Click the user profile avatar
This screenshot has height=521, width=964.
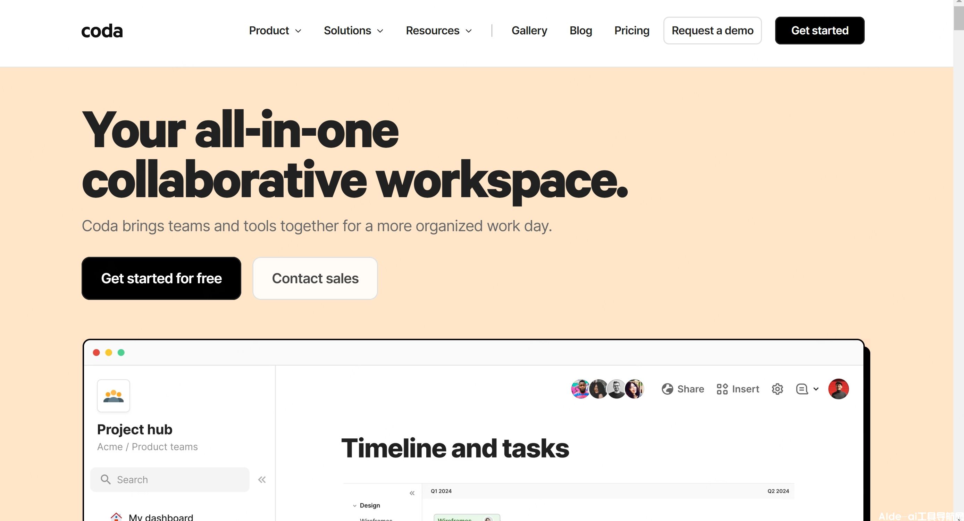838,389
